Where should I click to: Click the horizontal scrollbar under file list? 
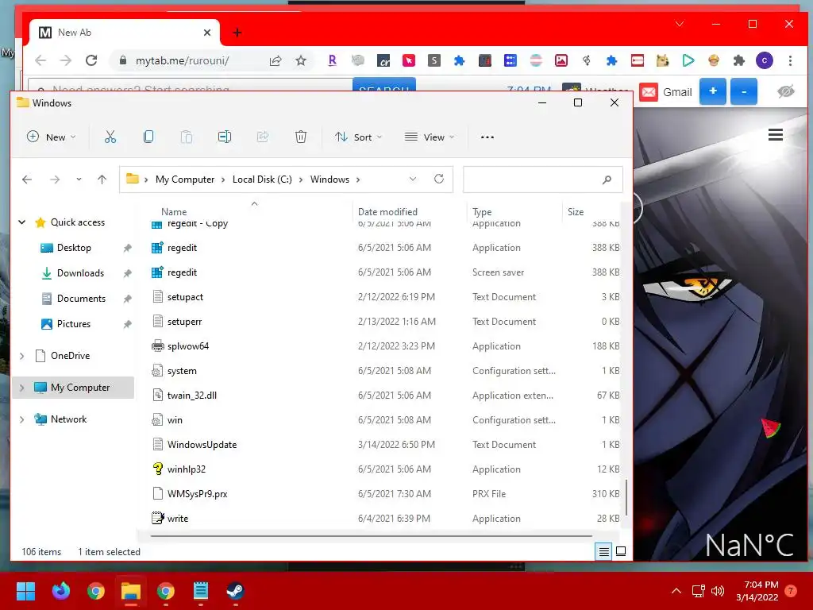(x=372, y=536)
